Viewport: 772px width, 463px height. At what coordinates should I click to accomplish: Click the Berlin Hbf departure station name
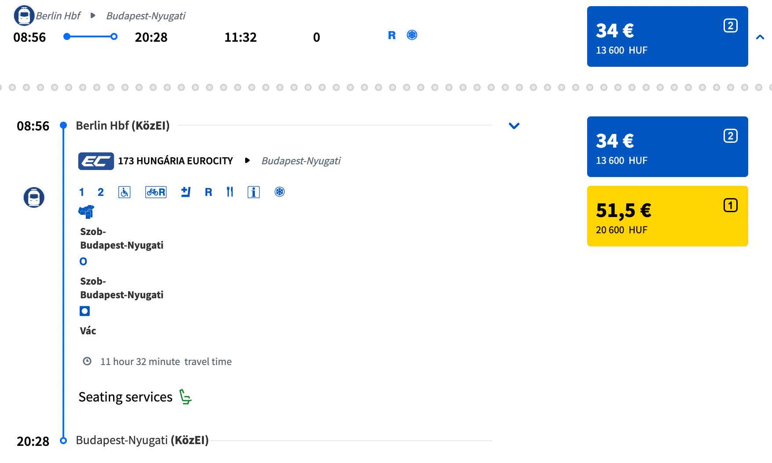(x=122, y=126)
